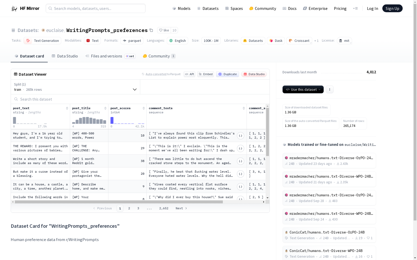Image resolution: width=417 pixels, height=260 pixels.
Task: Select the 100K - 1M size tag
Action: 211,41
